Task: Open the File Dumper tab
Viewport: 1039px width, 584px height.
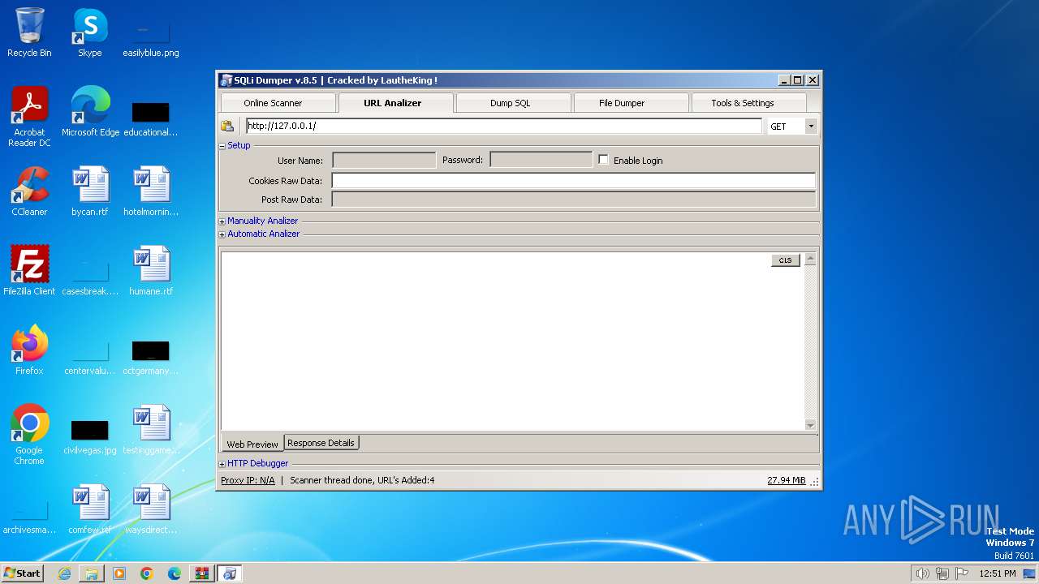Action: pos(631,103)
